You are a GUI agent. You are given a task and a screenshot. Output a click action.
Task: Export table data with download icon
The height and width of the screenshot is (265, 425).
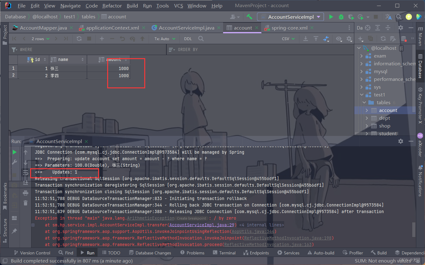306,39
